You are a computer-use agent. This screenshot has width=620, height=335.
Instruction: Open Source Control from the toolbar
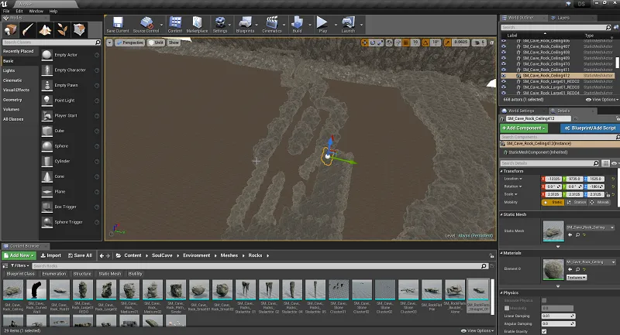(146, 25)
